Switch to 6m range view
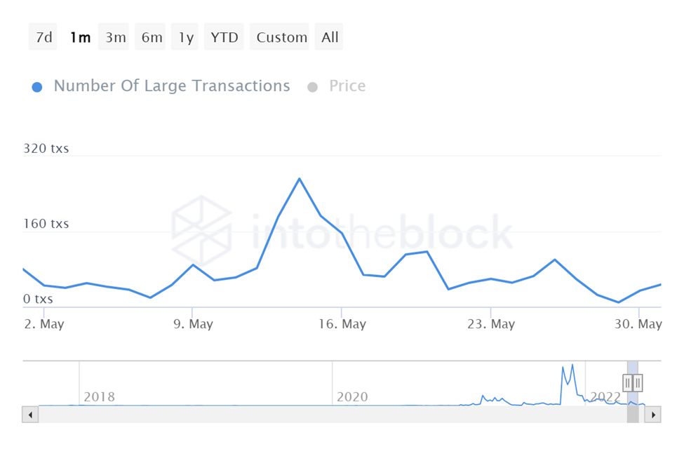This screenshot has width=684, height=456. click(x=152, y=37)
